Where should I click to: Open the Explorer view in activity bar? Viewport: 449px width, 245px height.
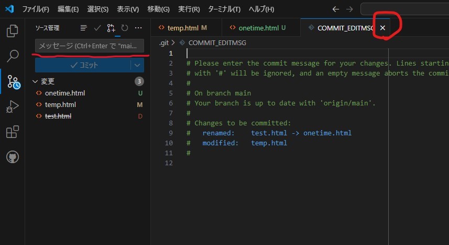(x=12, y=31)
